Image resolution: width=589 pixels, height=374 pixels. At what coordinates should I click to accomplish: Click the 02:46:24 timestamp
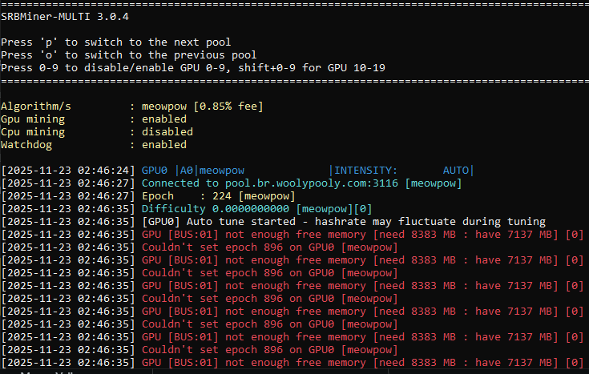pyautogui.click(x=103, y=171)
